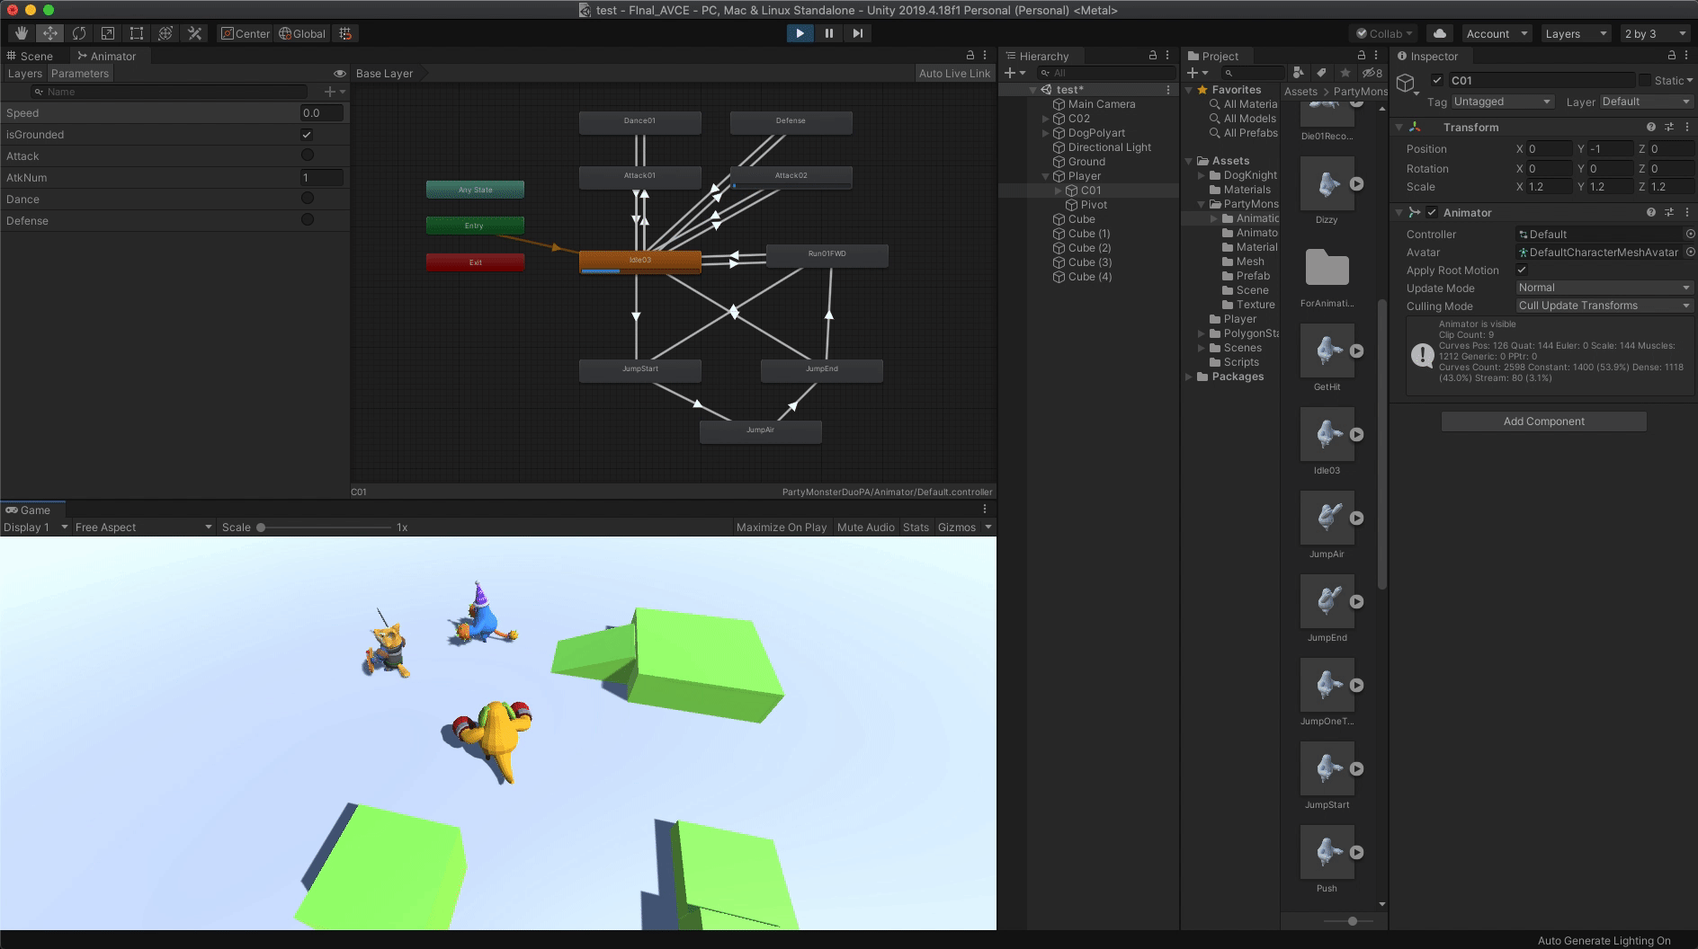Toggle Auto Live Link button
The width and height of the screenshot is (1698, 949).
tap(954, 74)
